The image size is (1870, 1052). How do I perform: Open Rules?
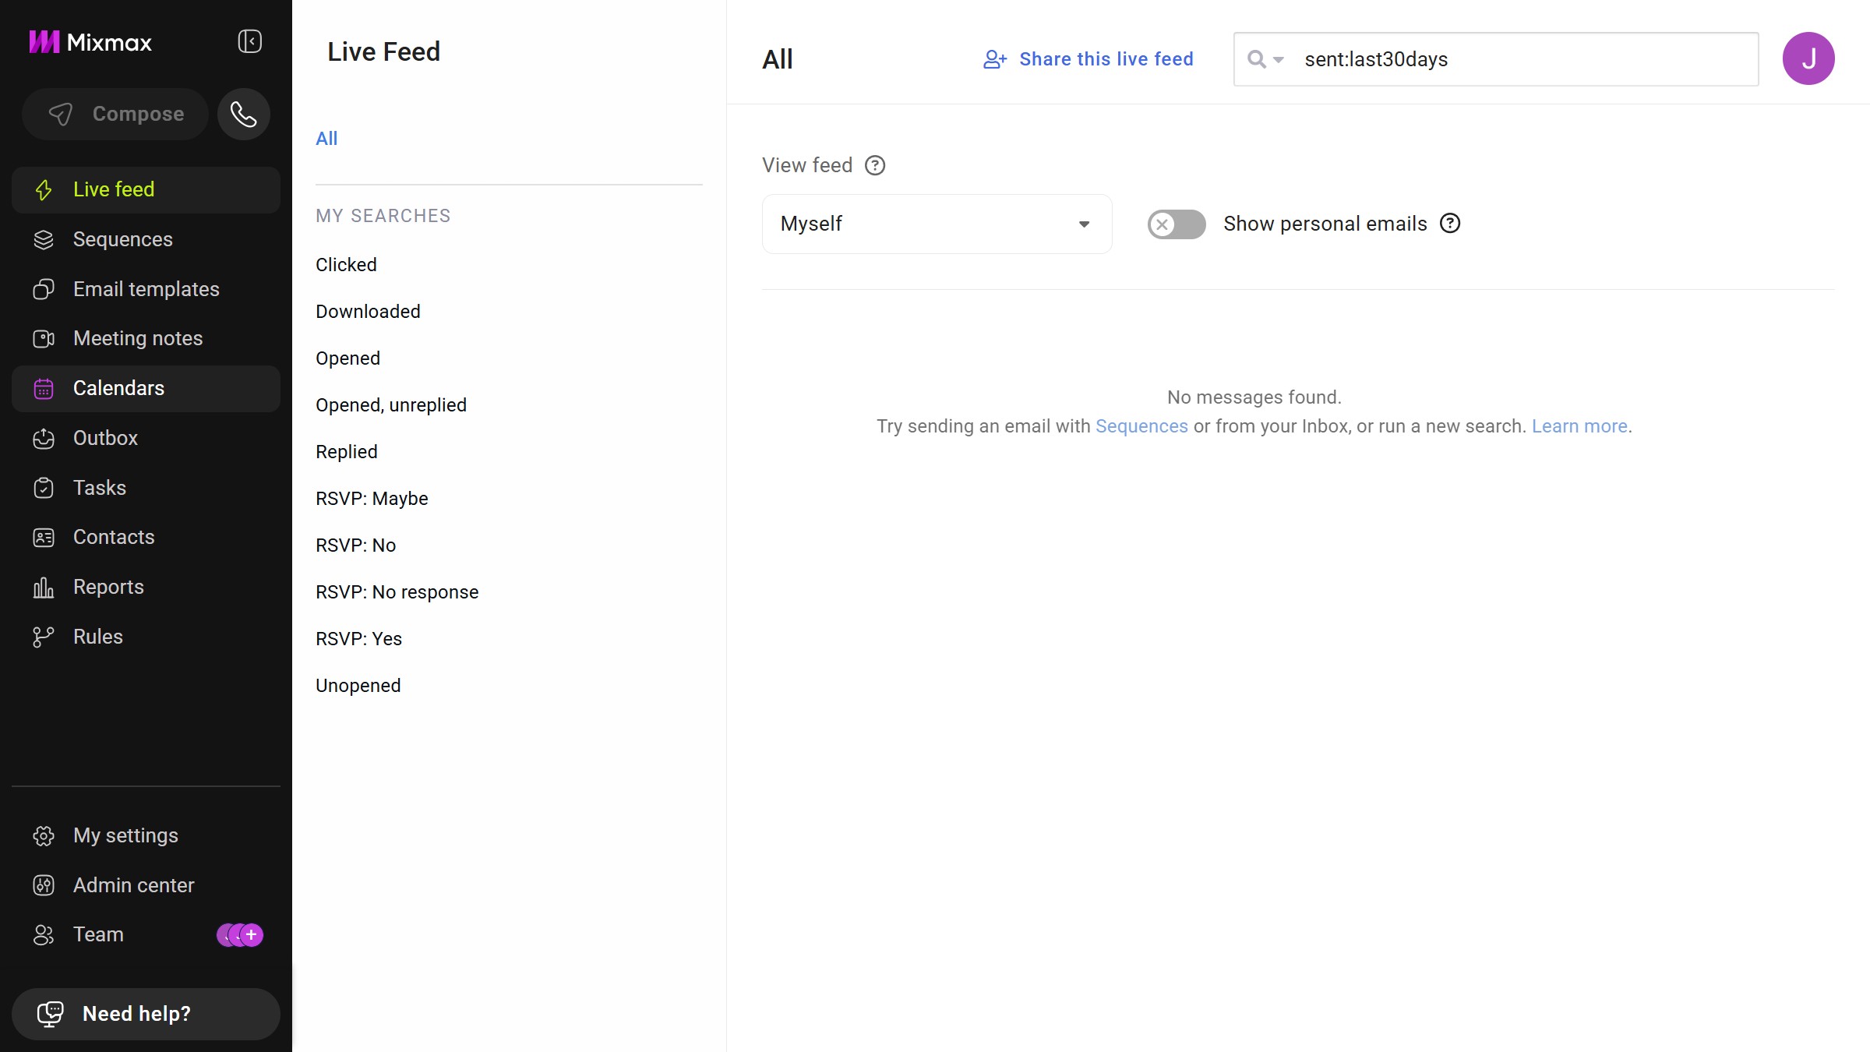click(146, 637)
